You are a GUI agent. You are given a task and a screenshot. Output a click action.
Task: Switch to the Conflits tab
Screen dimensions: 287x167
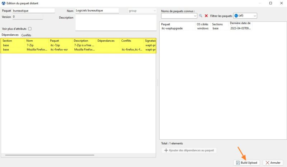26,35
